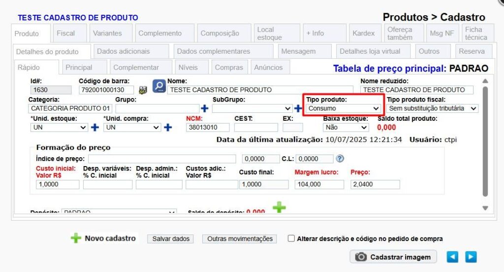Add new Grupo with blue plus icon
This screenshot has width=504, height=272.
pos(205,108)
